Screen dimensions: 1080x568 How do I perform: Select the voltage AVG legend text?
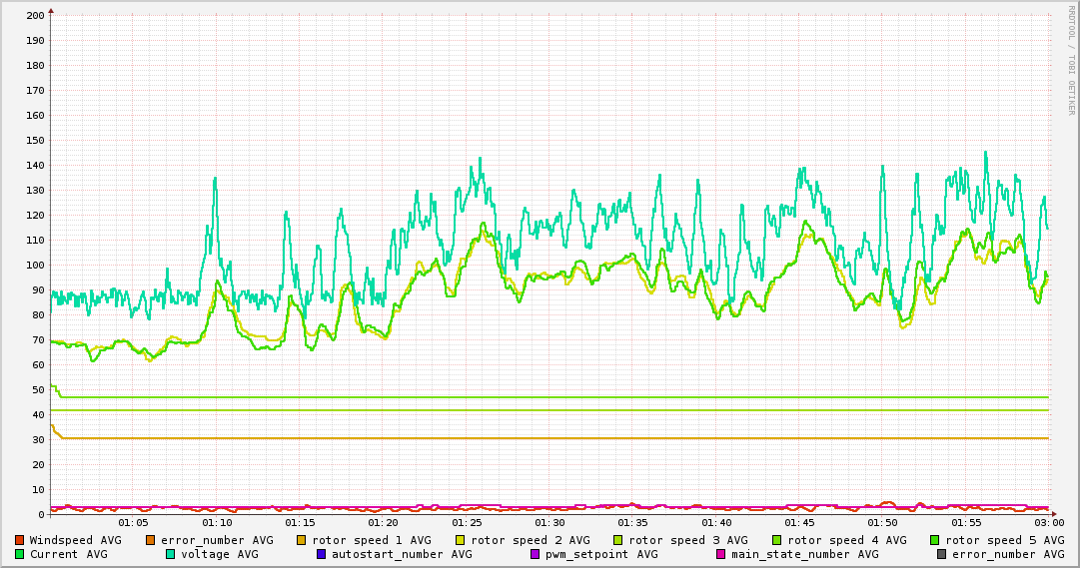(219, 554)
